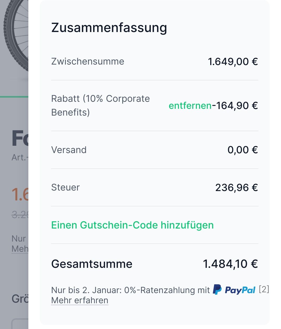Click the "Rabatt (10% Corporate Benefits)" label
The height and width of the screenshot is (329, 281).
click(x=100, y=105)
